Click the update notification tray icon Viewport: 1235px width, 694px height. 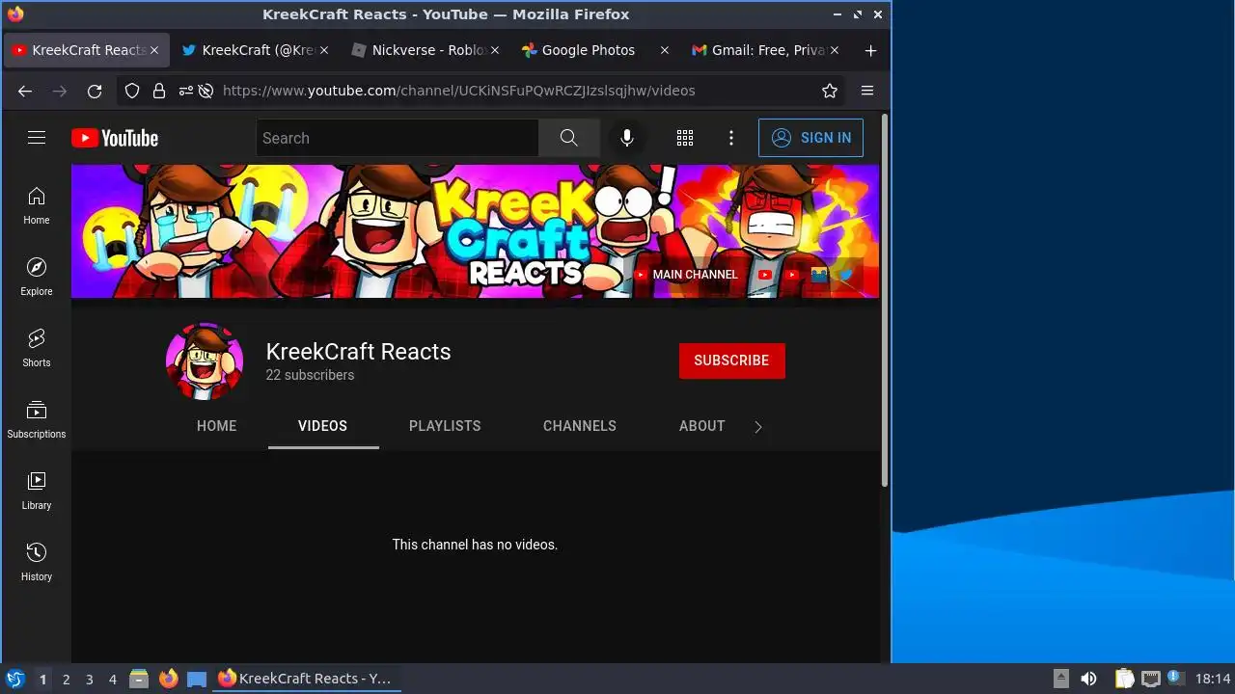pyautogui.click(x=1174, y=679)
